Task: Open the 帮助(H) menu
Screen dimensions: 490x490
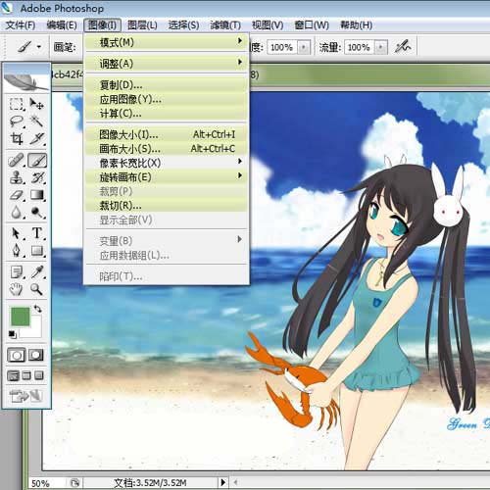Action: tap(357, 25)
